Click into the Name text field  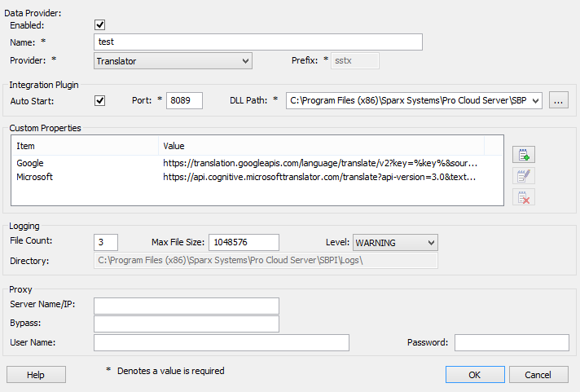[x=258, y=42]
